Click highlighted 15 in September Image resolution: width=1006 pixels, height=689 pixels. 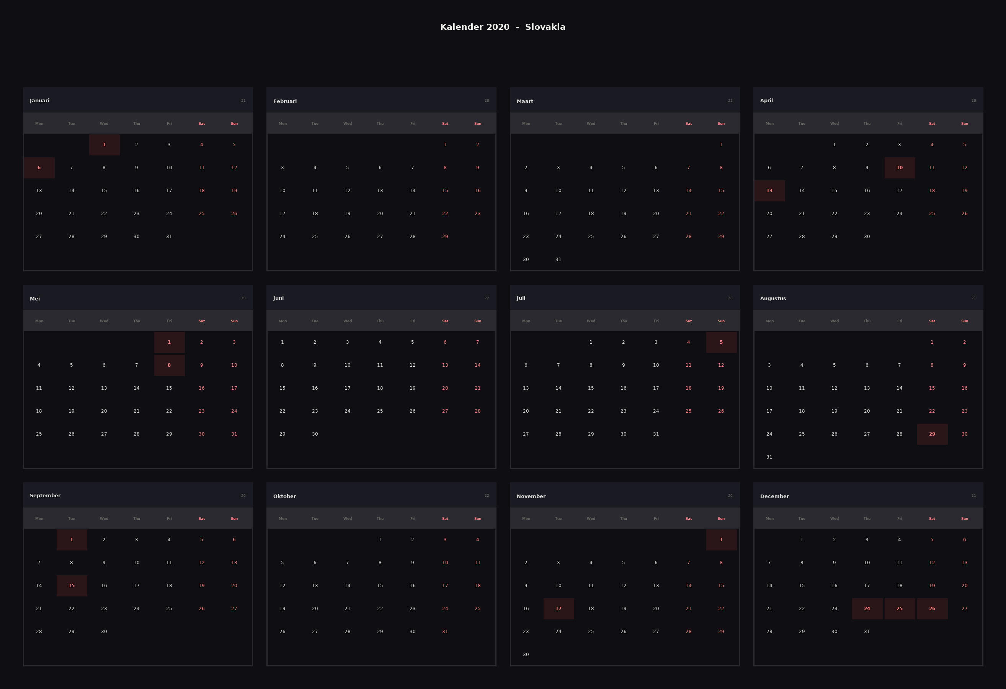[x=72, y=586]
